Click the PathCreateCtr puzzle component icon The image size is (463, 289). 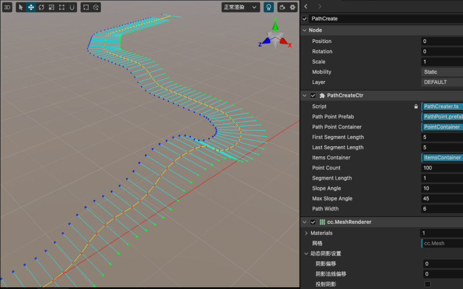pos(322,96)
